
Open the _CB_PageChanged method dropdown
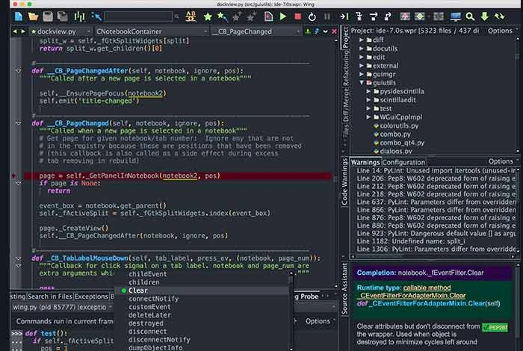coord(256,31)
